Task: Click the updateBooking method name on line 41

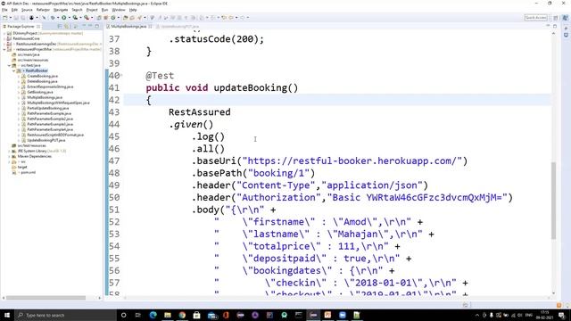Action: pyautogui.click(x=250, y=87)
